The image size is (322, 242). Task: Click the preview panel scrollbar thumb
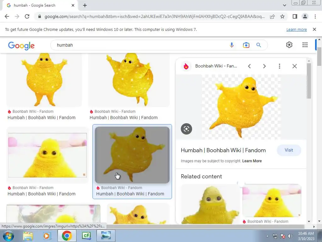(309, 81)
